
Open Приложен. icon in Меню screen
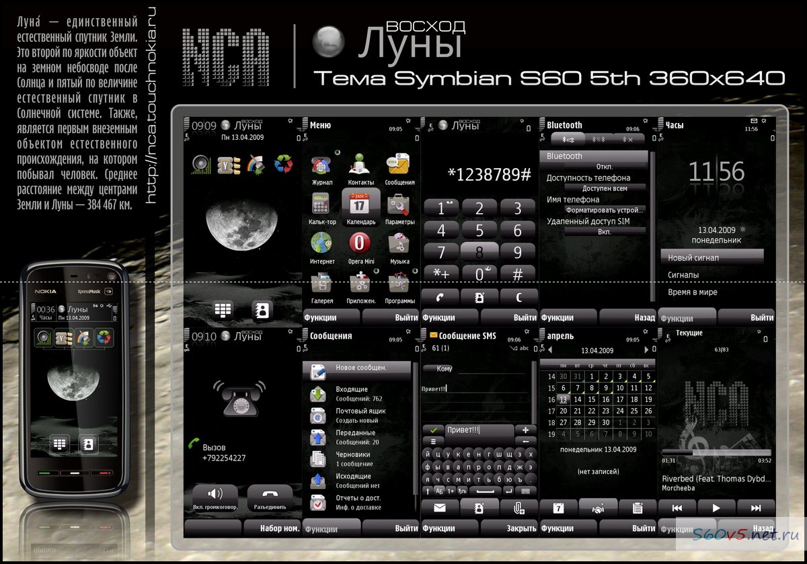tap(361, 283)
